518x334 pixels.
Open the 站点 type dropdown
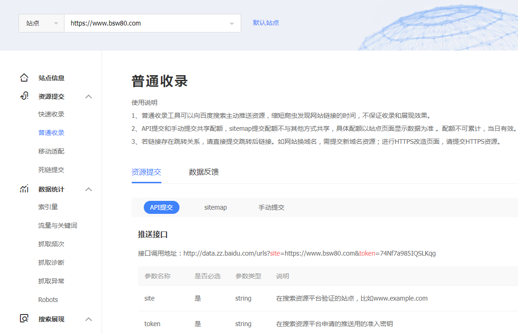coord(42,23)
